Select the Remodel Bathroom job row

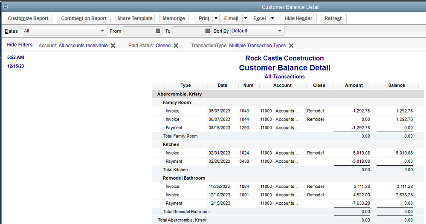coord(288,178)
